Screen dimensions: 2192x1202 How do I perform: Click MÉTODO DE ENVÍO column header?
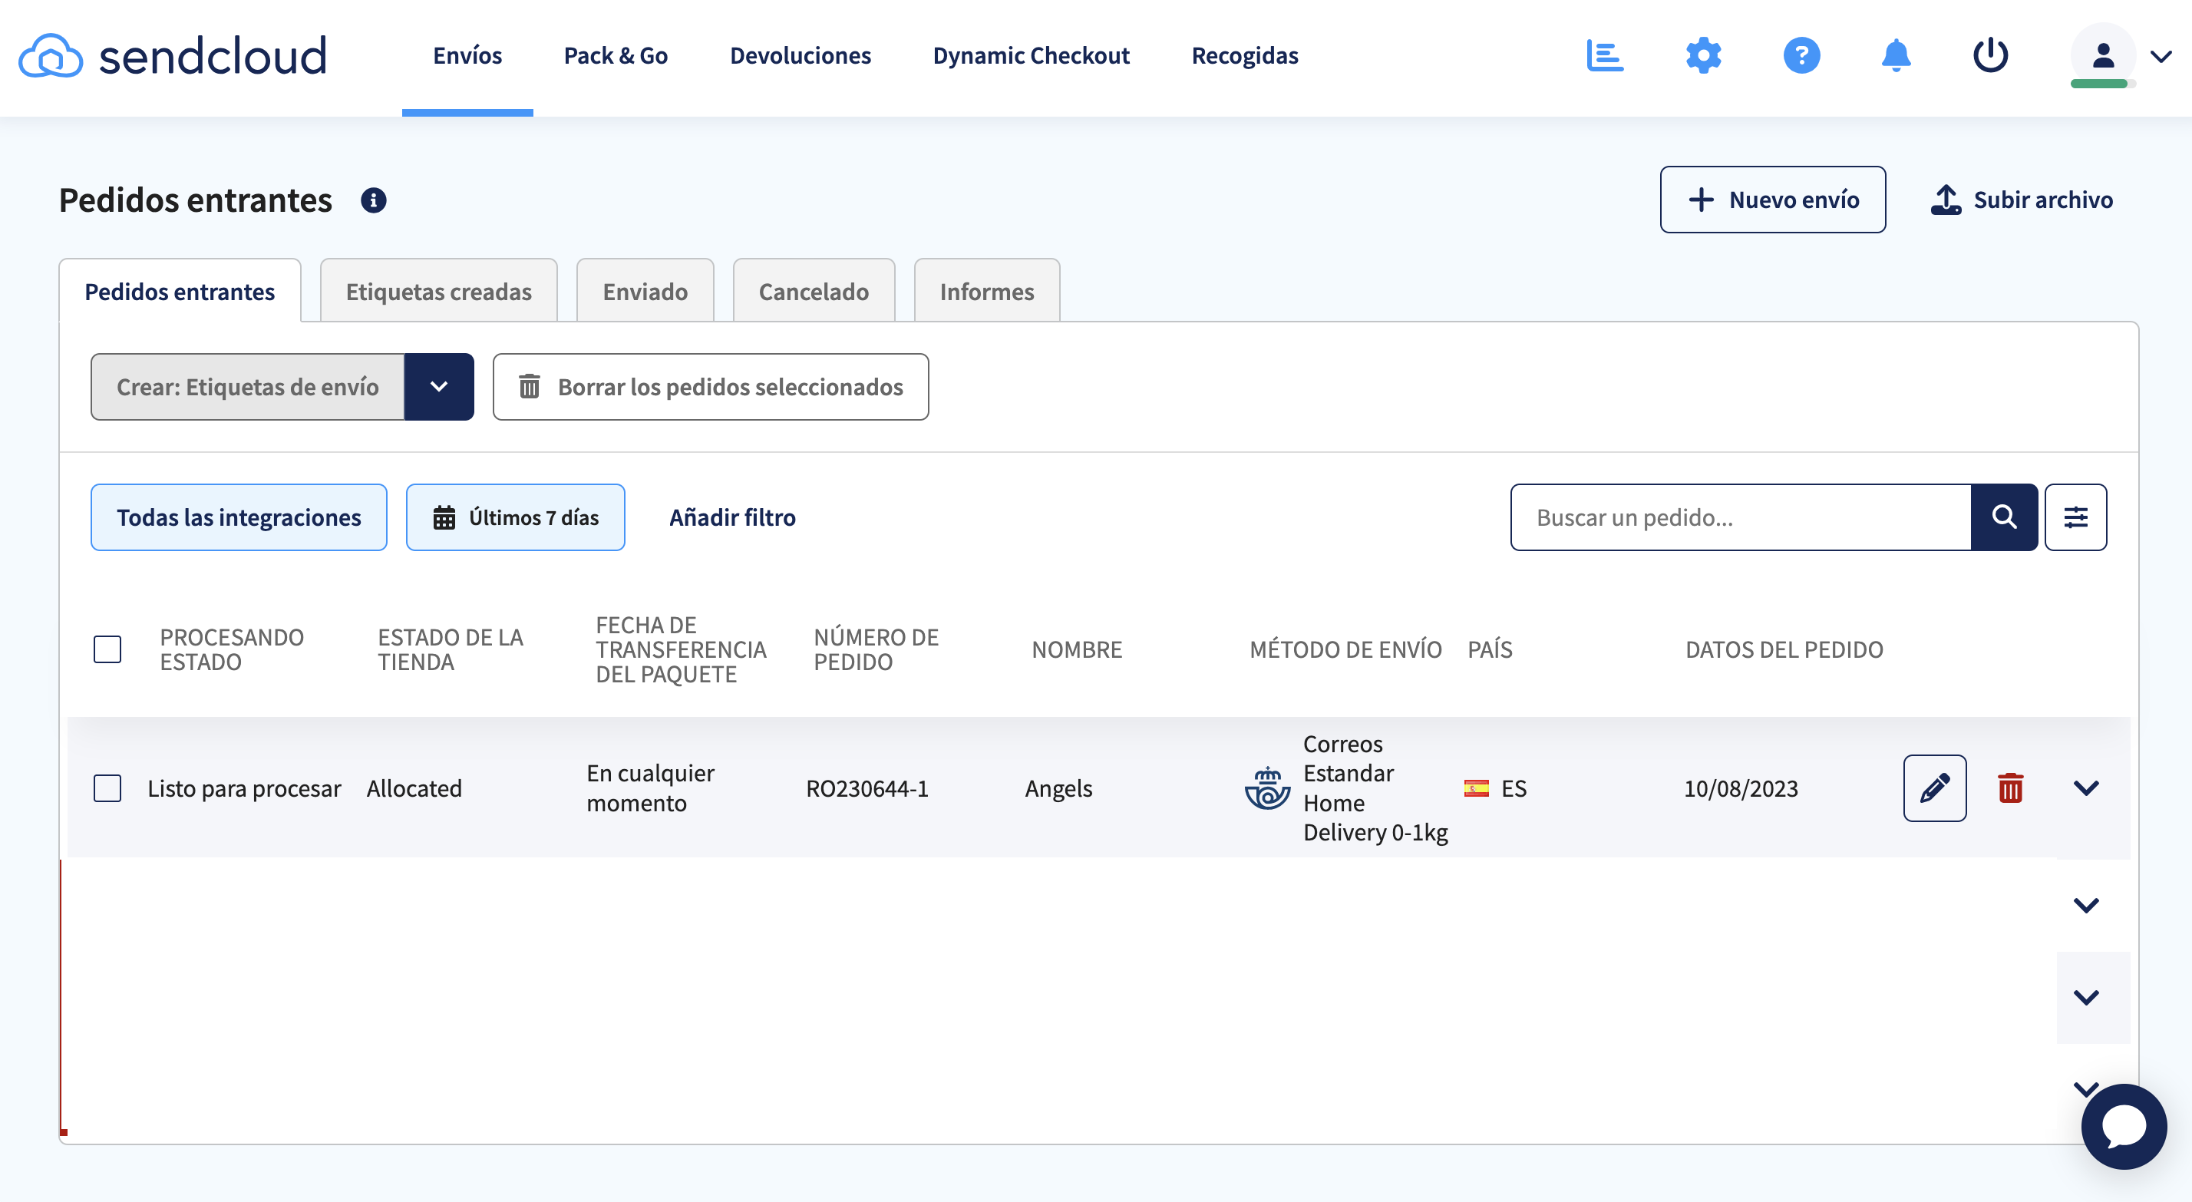[x=1345, y=649]
